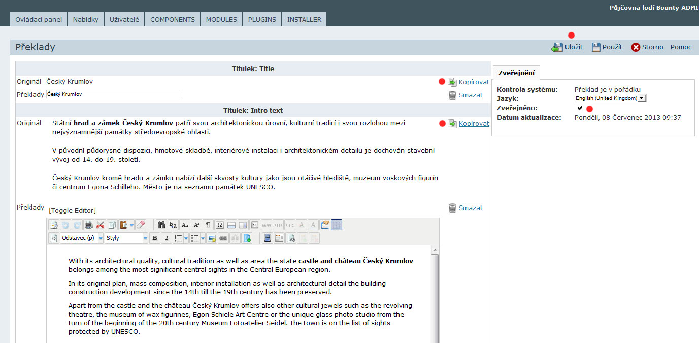Redo the editor change
The width and height of the screenshot is (699, 343).
click(x=76, y=225)
